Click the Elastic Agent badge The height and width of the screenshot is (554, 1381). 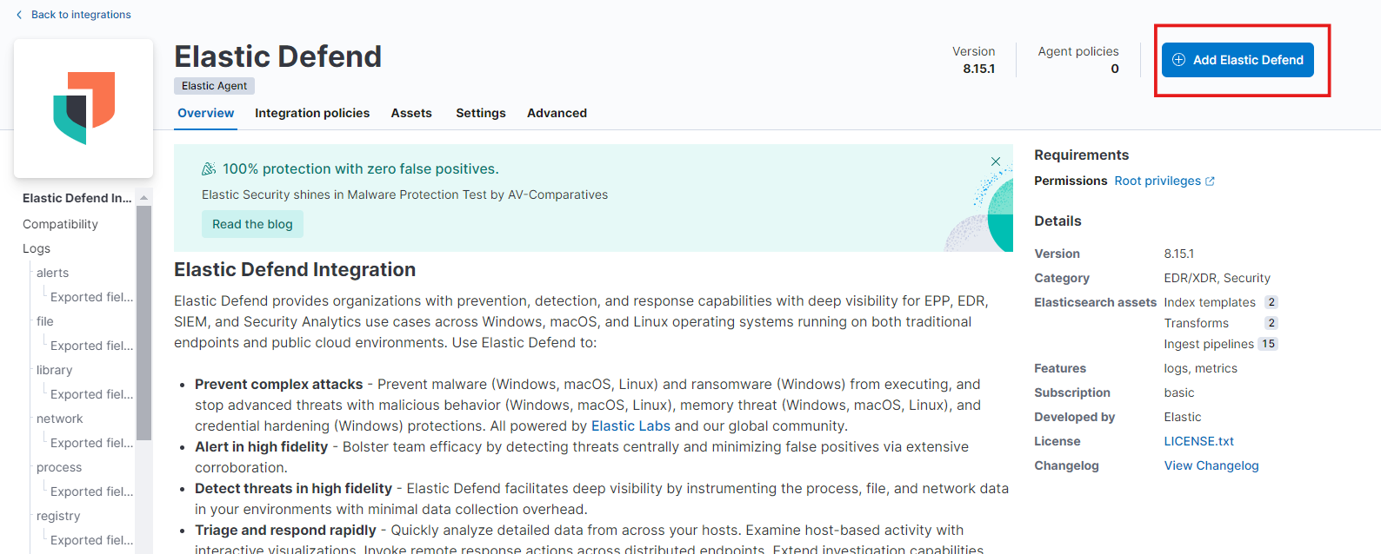pyautogui.click(x=214, y=86)
